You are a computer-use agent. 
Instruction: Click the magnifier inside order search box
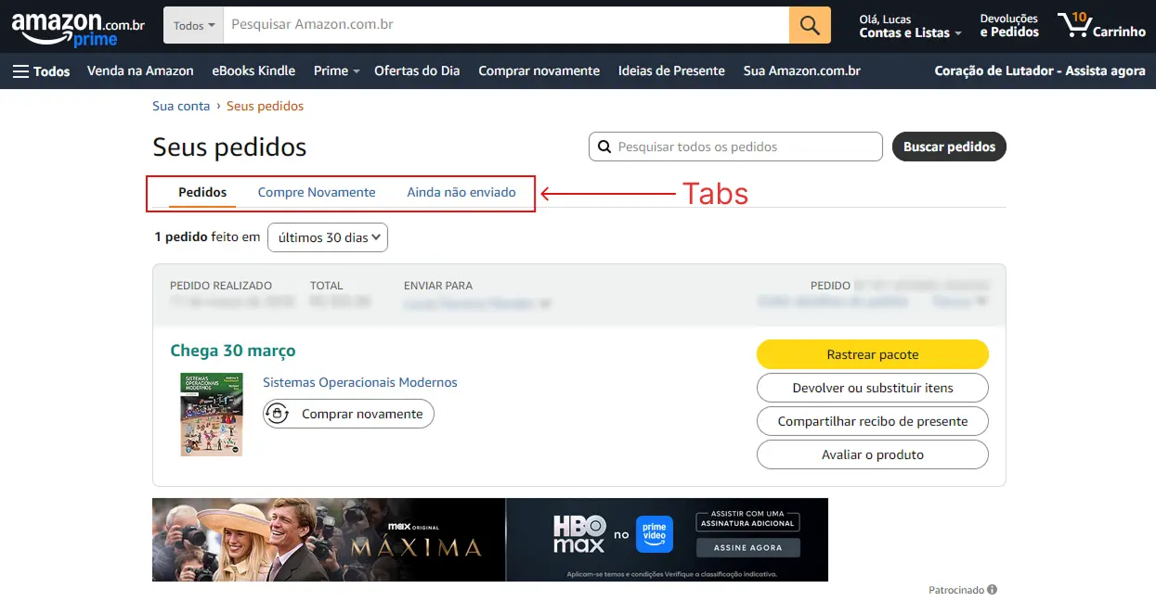point(604,147)
